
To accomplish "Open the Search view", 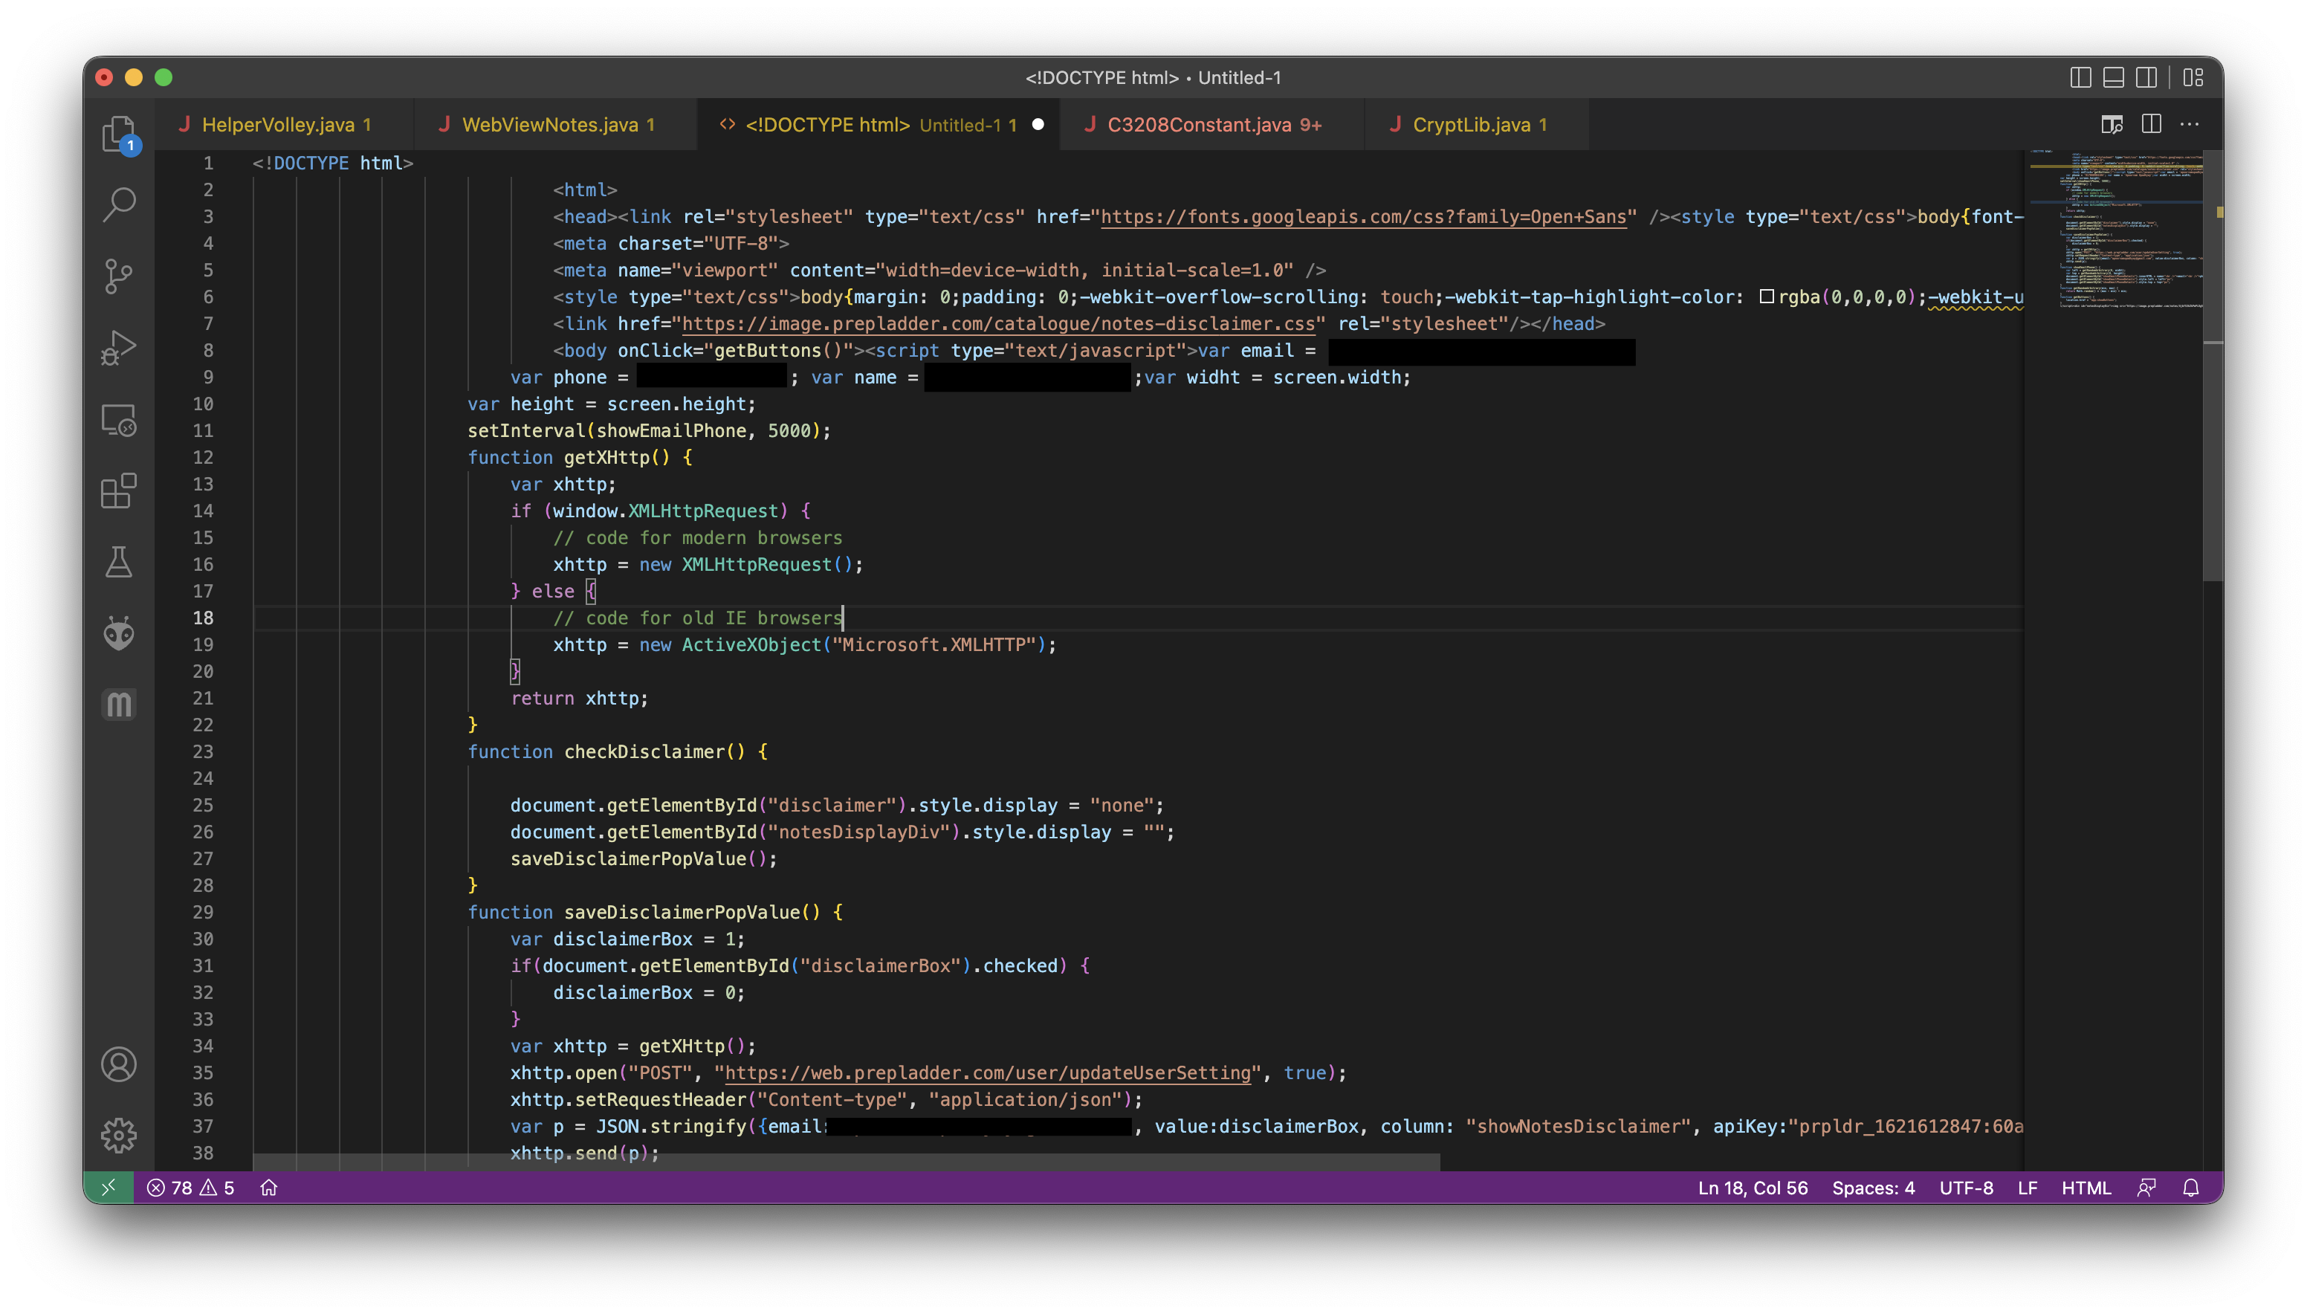I will (118, 205).
